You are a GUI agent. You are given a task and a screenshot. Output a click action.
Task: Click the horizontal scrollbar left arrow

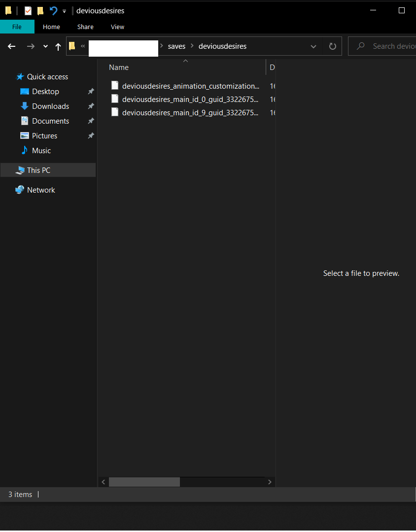pyautogui.click(x=104, y=482)
